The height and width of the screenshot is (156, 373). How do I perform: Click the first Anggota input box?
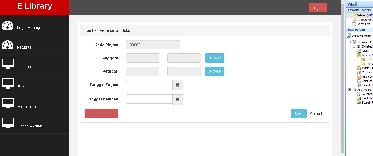143,58
